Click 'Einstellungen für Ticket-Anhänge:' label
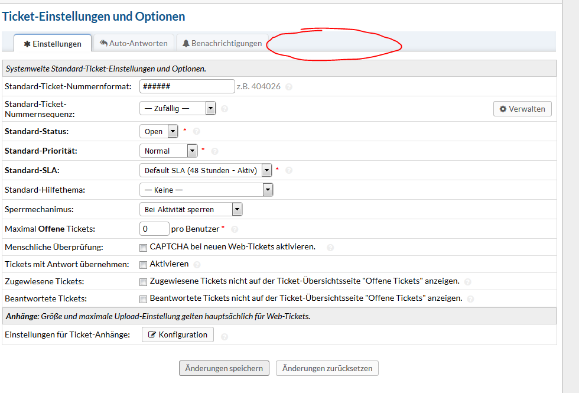579x393 pixels. click(67, 334)
